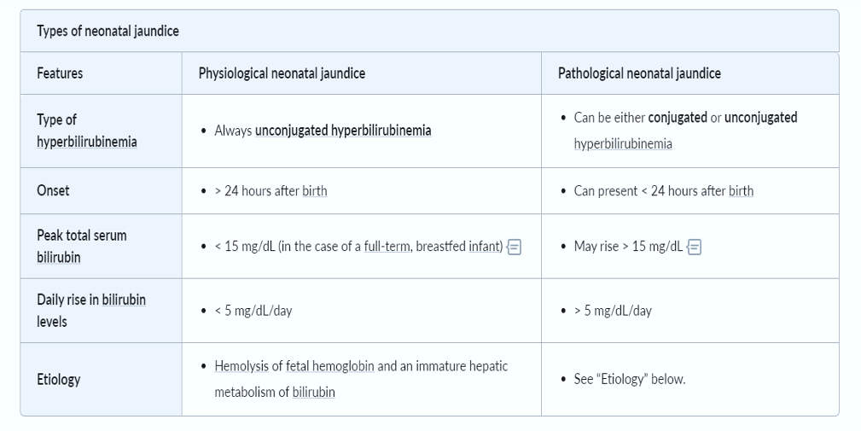Click the bold "unconjugated" link in the pathological column

click(760, 118)
